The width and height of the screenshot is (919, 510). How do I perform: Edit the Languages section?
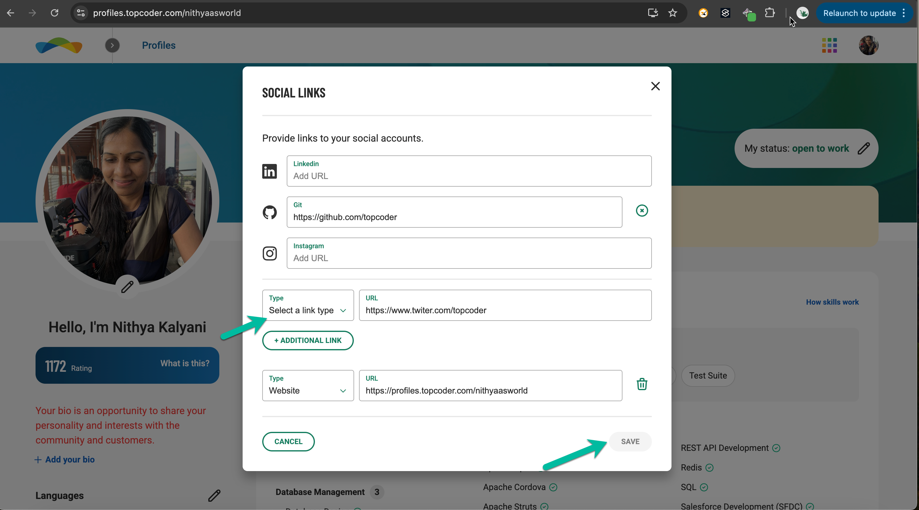(x=214, y=495)
